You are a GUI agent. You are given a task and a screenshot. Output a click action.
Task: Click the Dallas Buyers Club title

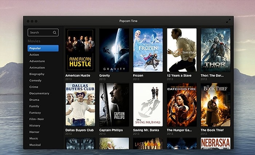click(x=79, y=130)
